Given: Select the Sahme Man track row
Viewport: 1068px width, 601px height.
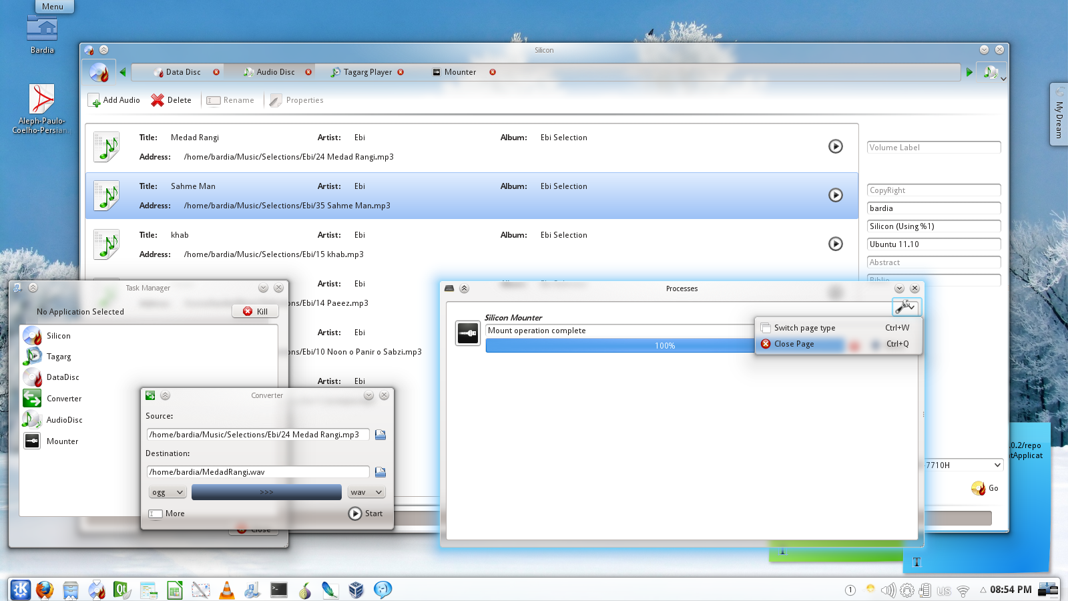Looking at the screenshot, I should tap(471, 196).
